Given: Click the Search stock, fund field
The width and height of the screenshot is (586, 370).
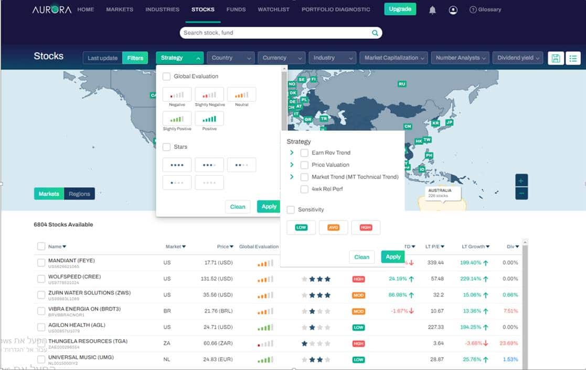Looking at the screenshot, I should [x=275, y=33].
